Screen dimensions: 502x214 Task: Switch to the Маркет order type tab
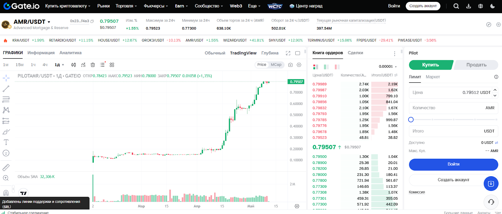click(433, 77)
